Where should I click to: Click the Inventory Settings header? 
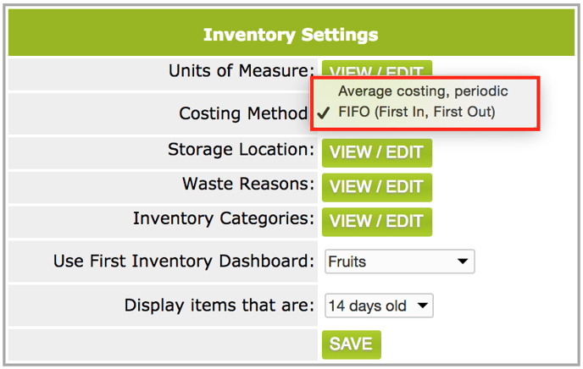click(291, 35)
